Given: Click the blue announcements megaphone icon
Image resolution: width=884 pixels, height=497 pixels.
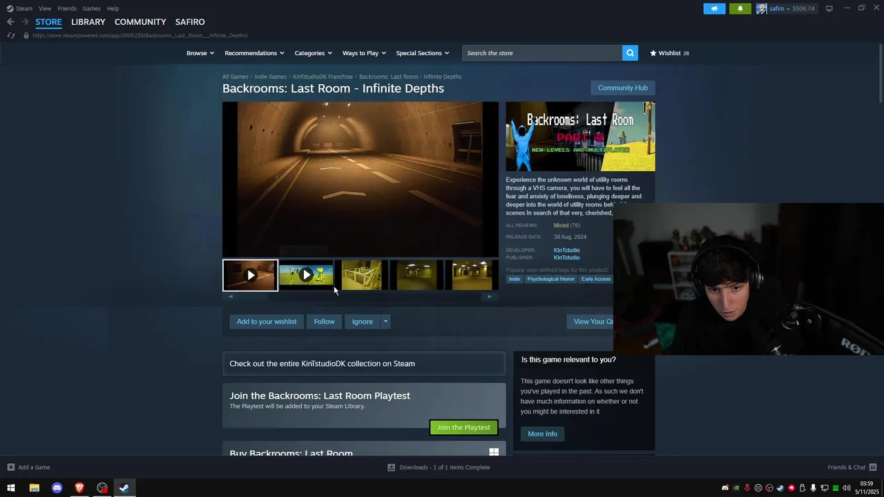Looking at the screenshot, I should (714, 8).
